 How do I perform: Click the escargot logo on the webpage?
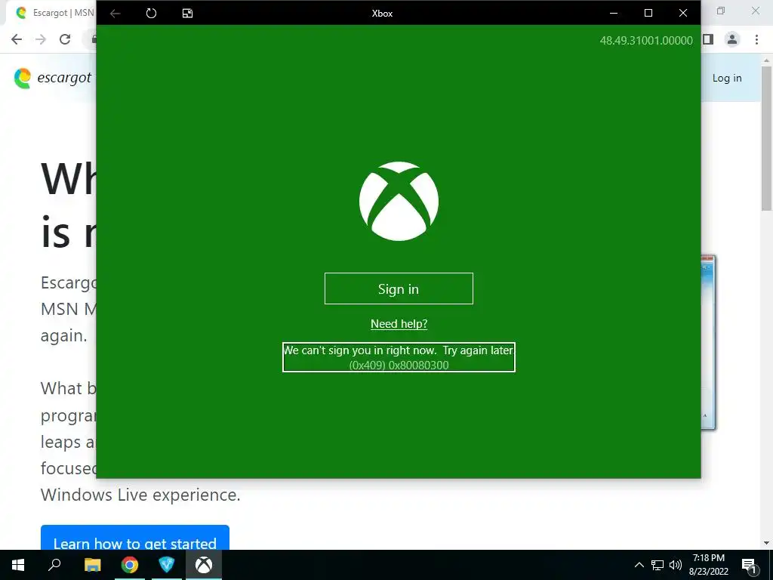click(52, 78)
